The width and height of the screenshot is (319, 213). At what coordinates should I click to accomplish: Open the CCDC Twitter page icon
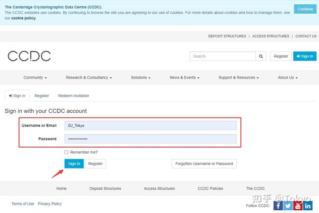coord(288,206)
